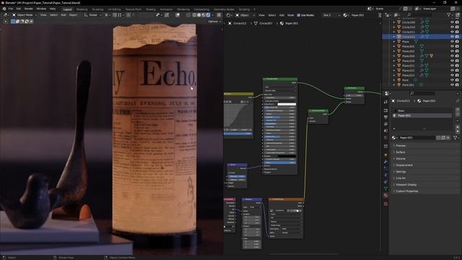
Task: Adjust the blue factor slider under RGB Curves
Action: pos(238,134)
